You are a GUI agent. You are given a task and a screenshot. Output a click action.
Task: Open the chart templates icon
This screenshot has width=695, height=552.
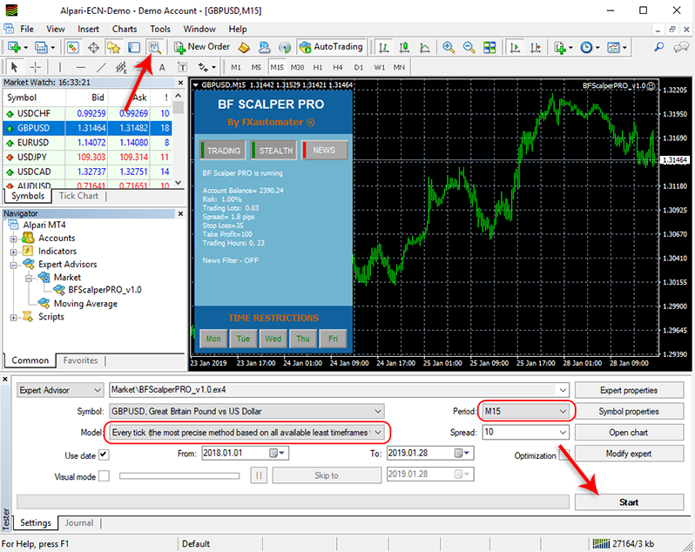coord(617,47)
